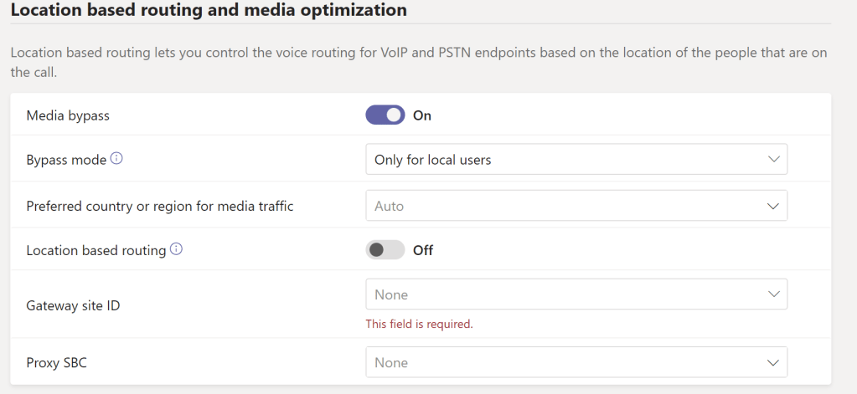Click the "This field is required." error message
Viewport: 857px width, 394px height.
click(x=419, y=324)
